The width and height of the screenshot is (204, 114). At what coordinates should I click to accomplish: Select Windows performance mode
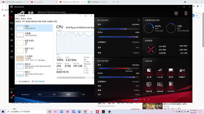(25, 95)
